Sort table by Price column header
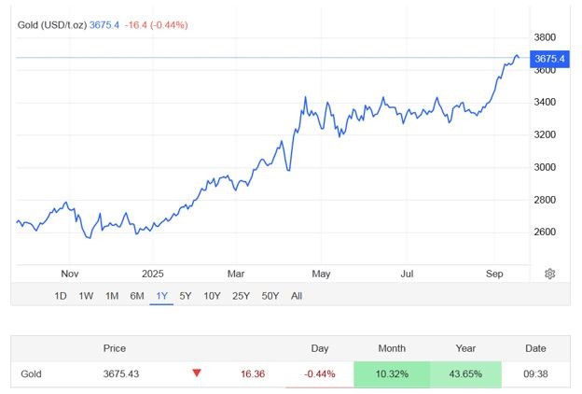The height and width of the screenshot is (394, 582). (x=114, y=348)
